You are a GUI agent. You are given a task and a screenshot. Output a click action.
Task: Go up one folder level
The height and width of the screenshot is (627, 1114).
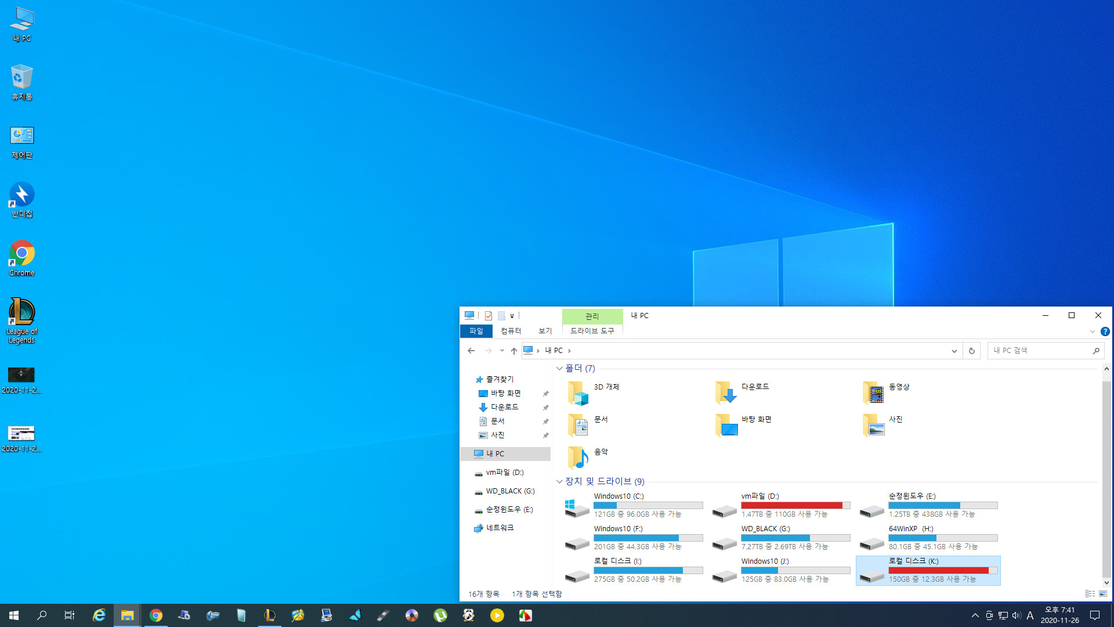tap(514, 351)
